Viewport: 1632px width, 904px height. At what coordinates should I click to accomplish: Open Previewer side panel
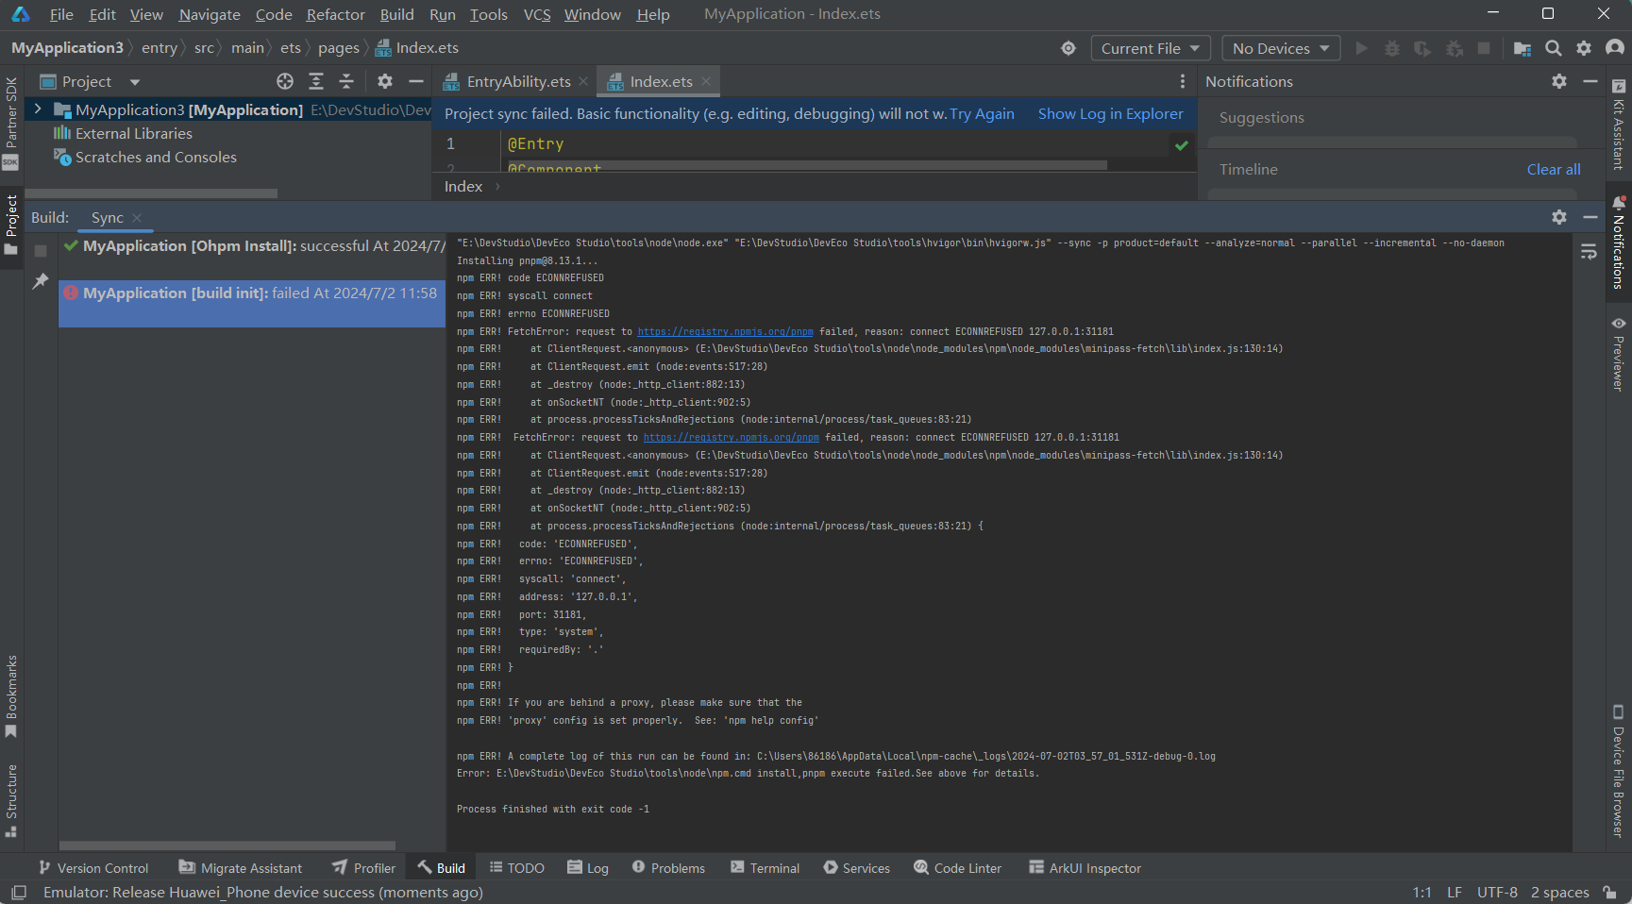(1618, 354)
